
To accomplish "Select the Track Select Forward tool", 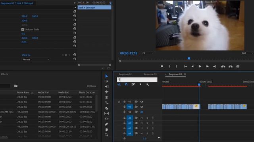I will [106, 81].
